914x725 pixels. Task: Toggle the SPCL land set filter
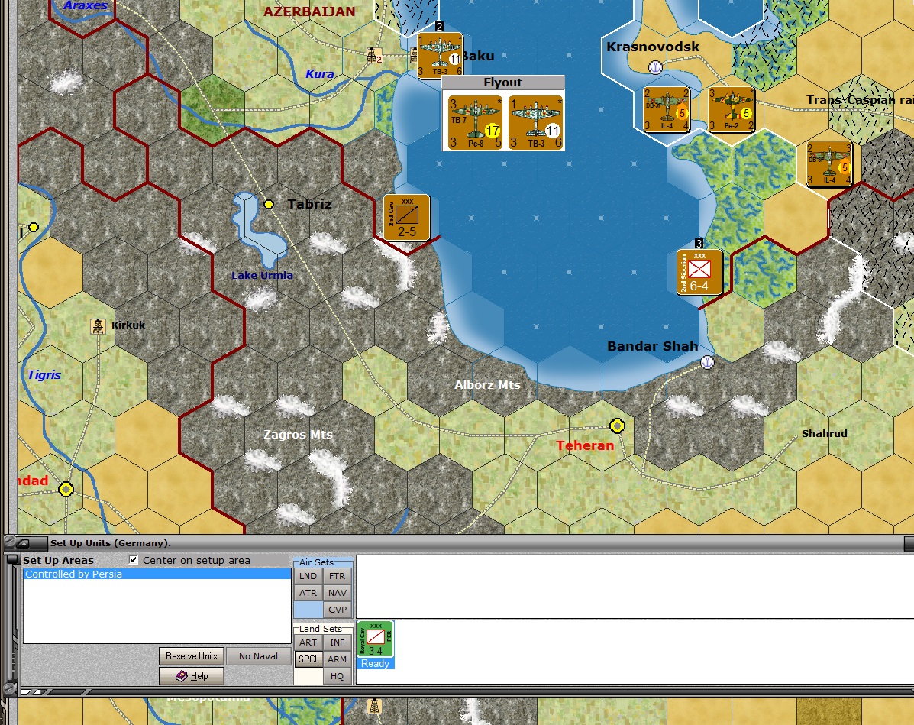[308, 659]
